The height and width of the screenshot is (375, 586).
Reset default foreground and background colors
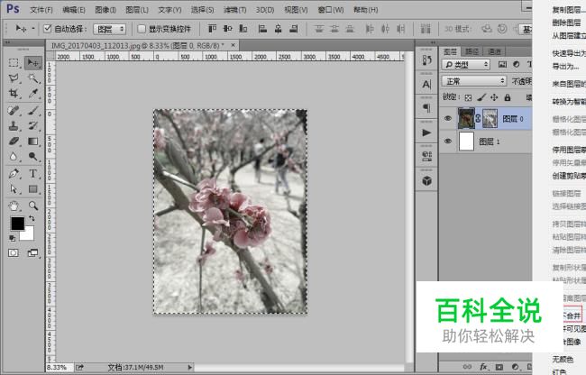coord(12,238)
